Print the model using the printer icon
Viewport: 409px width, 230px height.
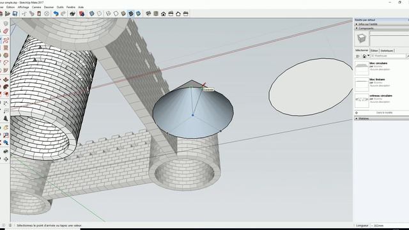(72, 13)
